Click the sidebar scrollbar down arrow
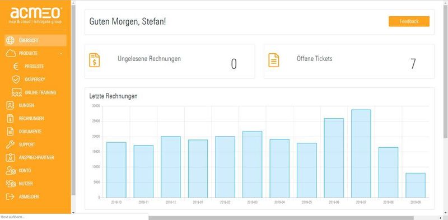 coord(73,213)
